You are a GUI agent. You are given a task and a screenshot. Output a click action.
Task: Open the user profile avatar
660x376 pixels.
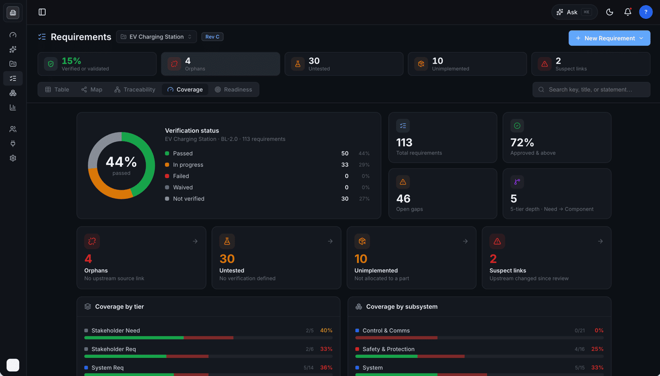[x=646, y=12]
